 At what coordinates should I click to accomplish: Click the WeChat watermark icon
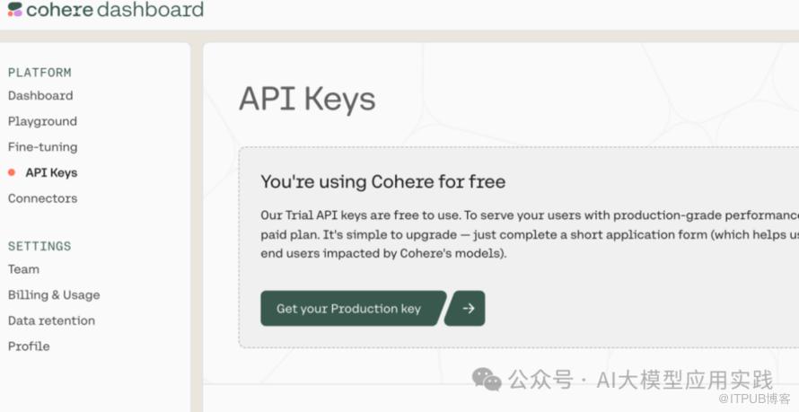(x=486, y=379)
